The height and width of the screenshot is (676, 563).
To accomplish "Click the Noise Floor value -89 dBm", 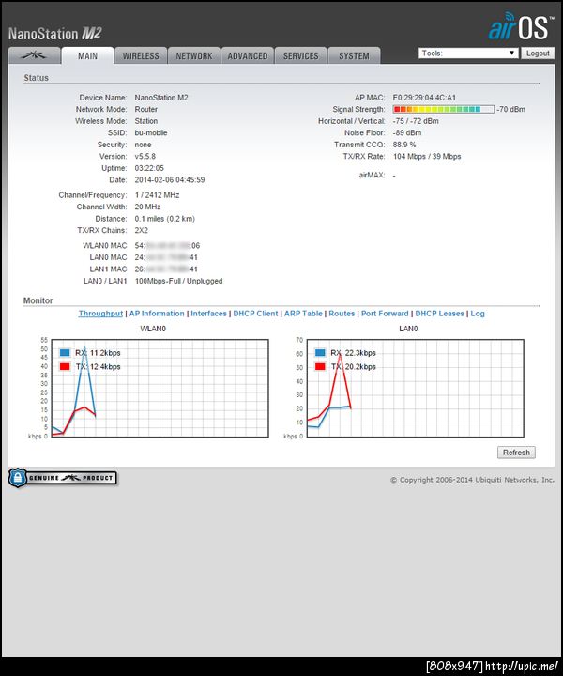I will coord(407,132).
